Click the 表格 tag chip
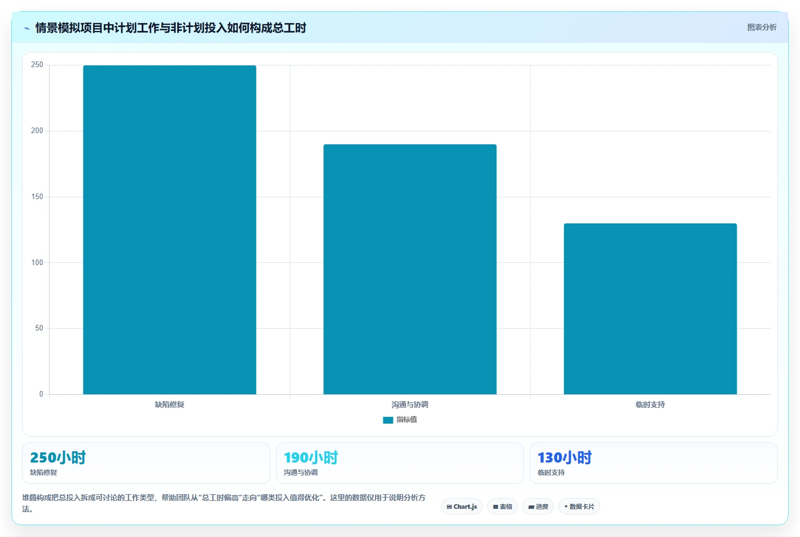Screen dimensions: 800x537 502,507
